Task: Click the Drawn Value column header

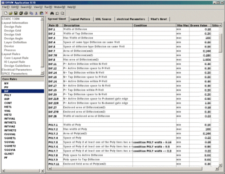Action: 200,25
